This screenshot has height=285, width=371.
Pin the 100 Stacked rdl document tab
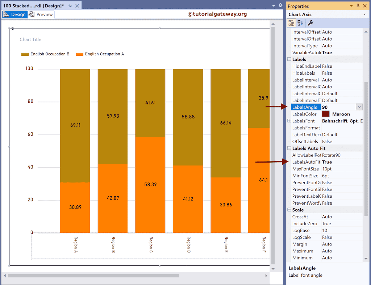70,6
